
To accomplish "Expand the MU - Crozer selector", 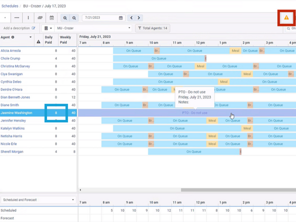I will coord(93,28).
